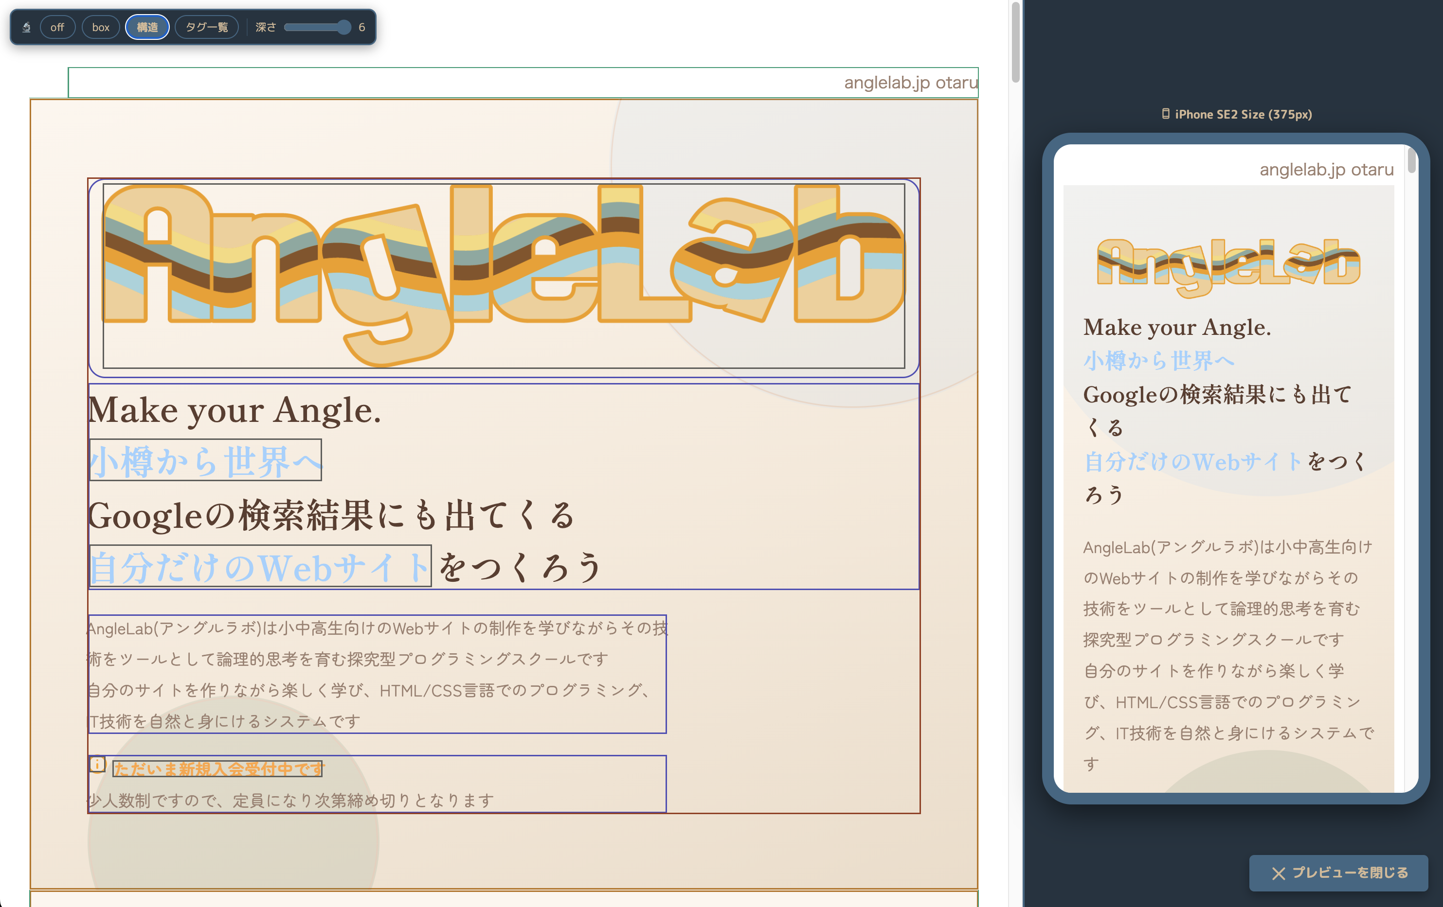Open the タグ一覧 mode

click(207, 28)
